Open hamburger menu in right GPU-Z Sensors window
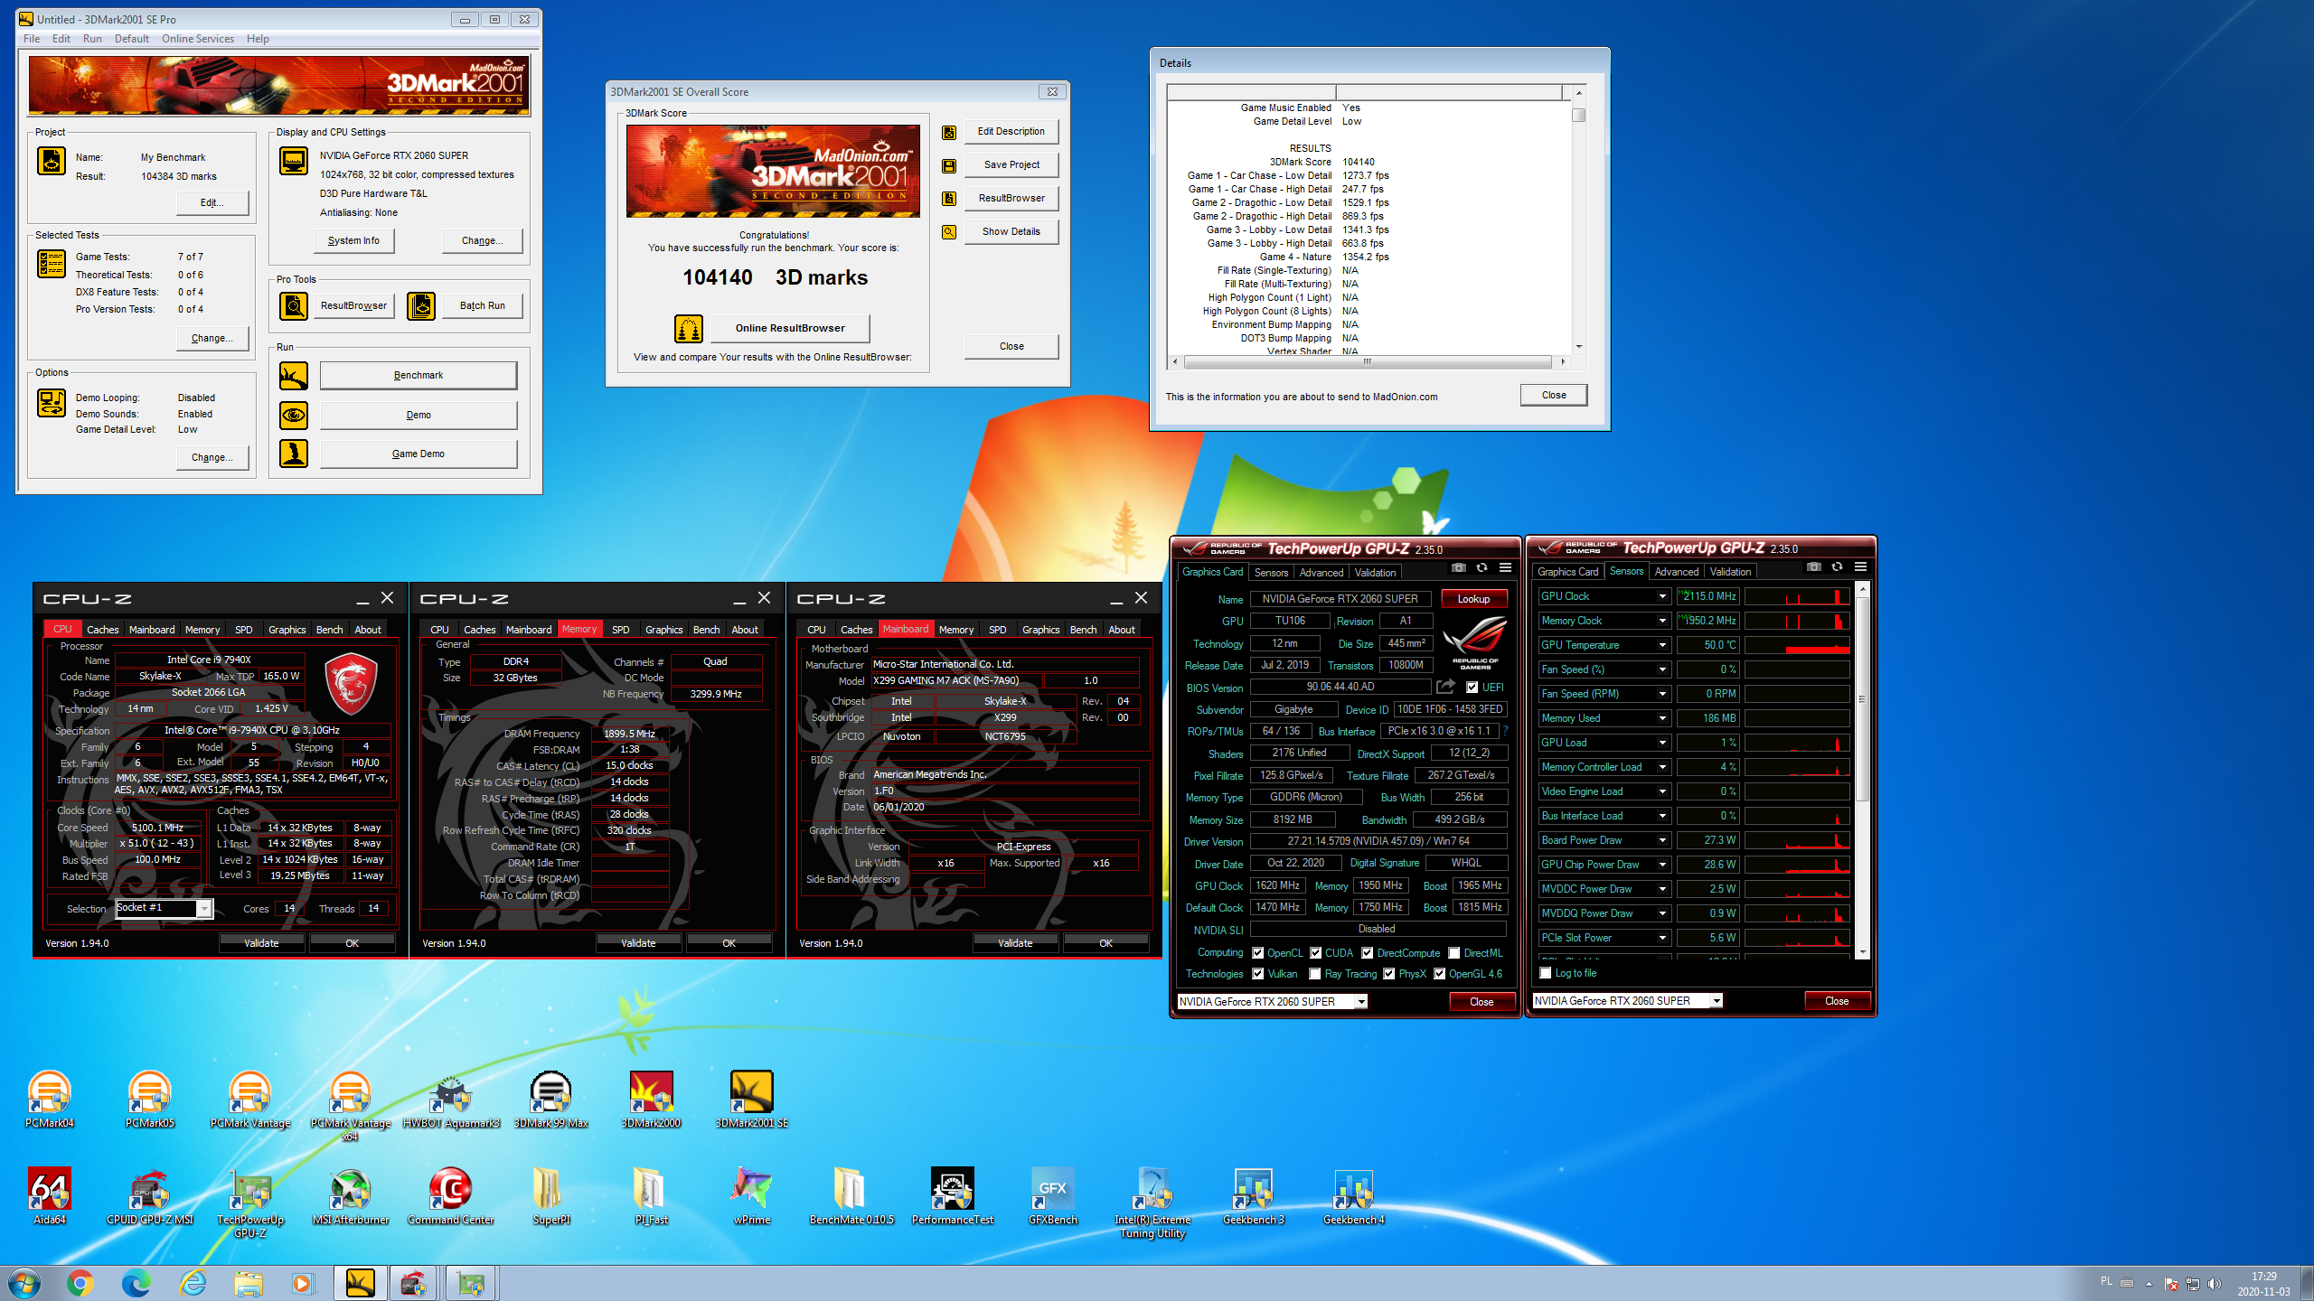The image size is (2314, 1301). [x=1860, y=567]
